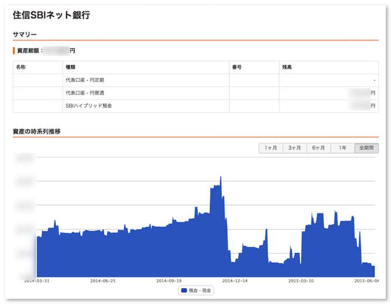Image resolution: width=391 pixels, height=304 pixels.
Task: Select the 全期間 period button
Action: click(x=366, y=148)
